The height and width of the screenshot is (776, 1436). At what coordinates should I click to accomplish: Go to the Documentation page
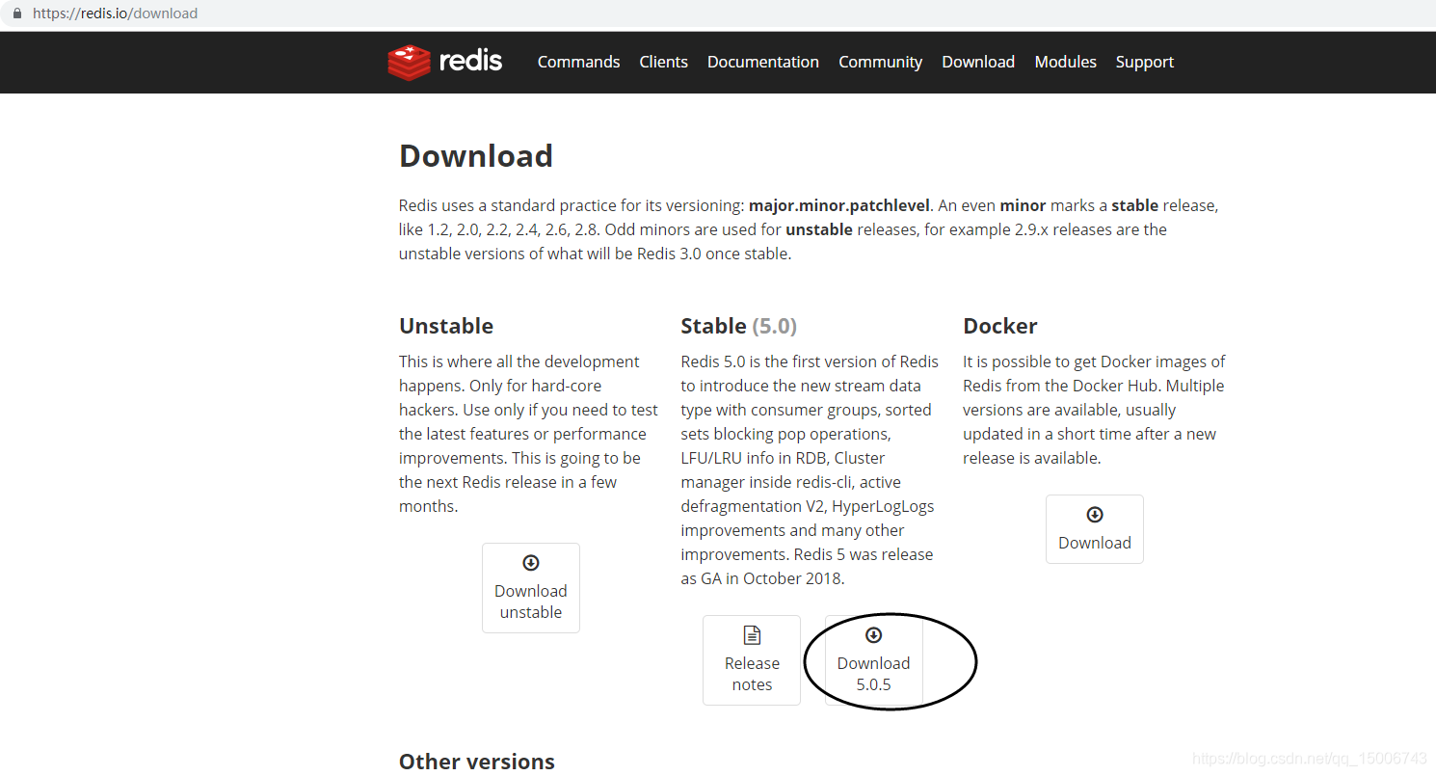coord(763,62)
